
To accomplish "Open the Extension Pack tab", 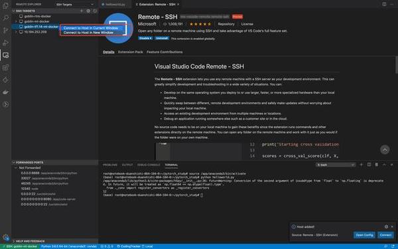I will [131, 52].
